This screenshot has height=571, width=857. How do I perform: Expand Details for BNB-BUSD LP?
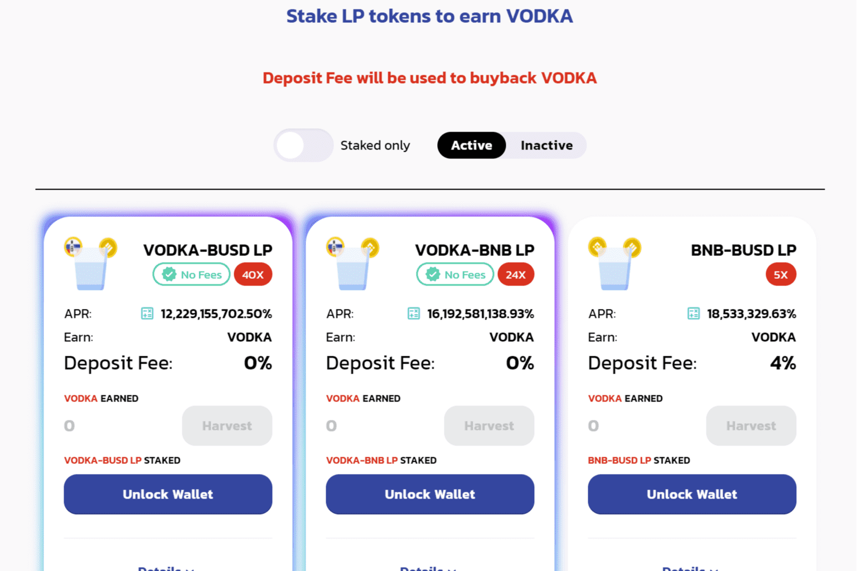tap(689, 568)
